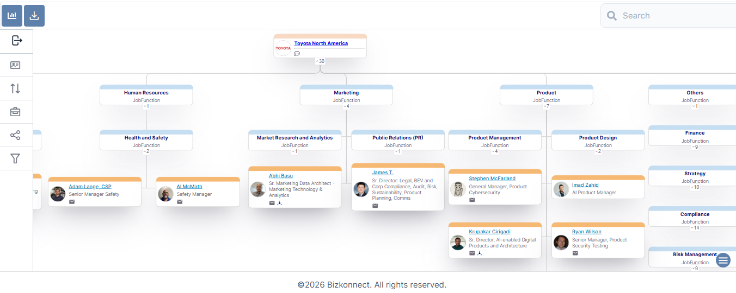Expand the Compliance node count 14
The image size is (736, 293).
[695, 228]
